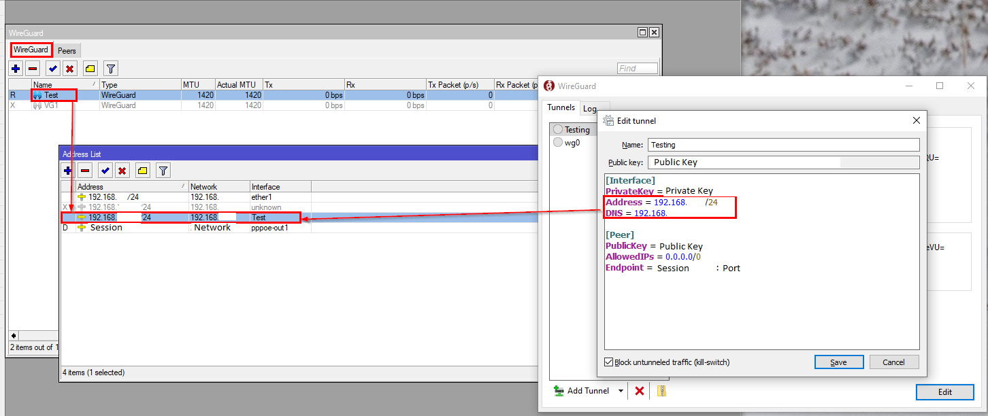988x416 pixels.
Task: Click the AllowedIPs line in config
Action: pos(653,257)
